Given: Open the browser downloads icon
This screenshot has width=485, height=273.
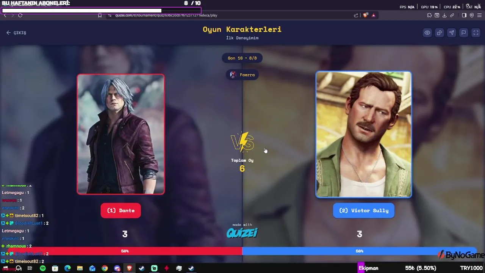Looking at the screenshot, I should click(444, 15).
